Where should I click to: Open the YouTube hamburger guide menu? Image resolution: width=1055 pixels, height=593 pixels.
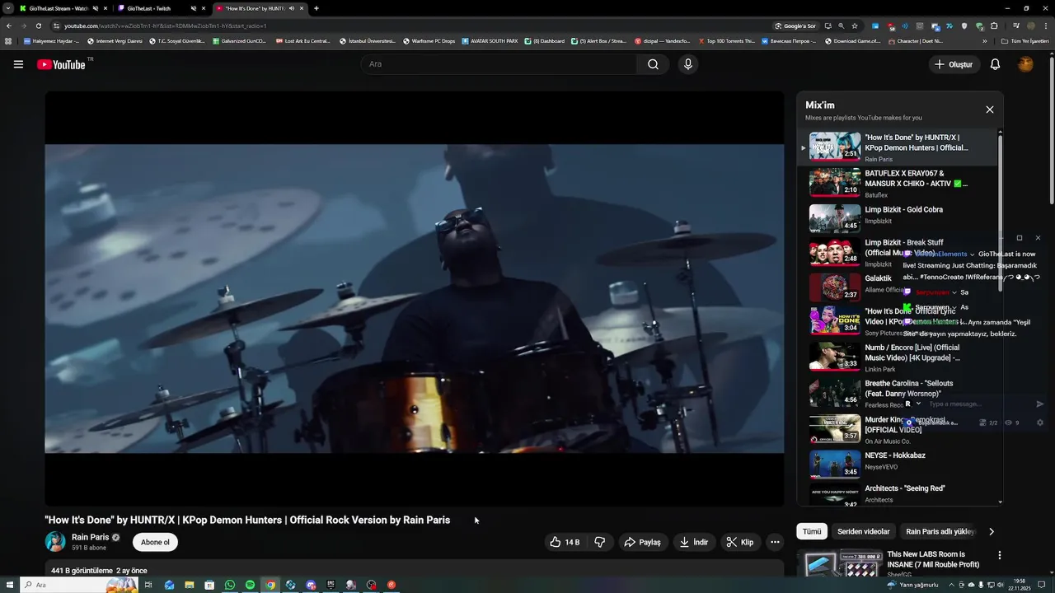18,64
